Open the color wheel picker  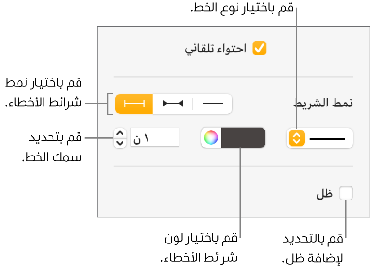[211, 138]
